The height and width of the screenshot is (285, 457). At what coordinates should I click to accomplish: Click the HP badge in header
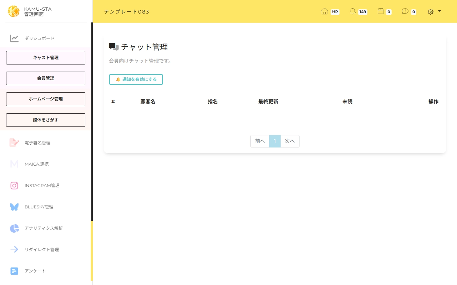335,12
